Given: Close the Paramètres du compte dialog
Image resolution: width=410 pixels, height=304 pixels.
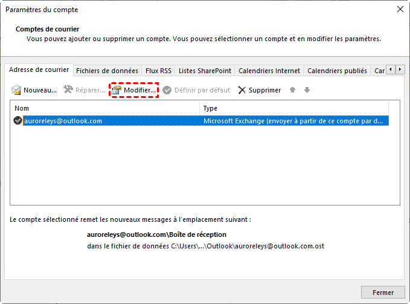Looking at the screenshot, I should coord(400,10).
